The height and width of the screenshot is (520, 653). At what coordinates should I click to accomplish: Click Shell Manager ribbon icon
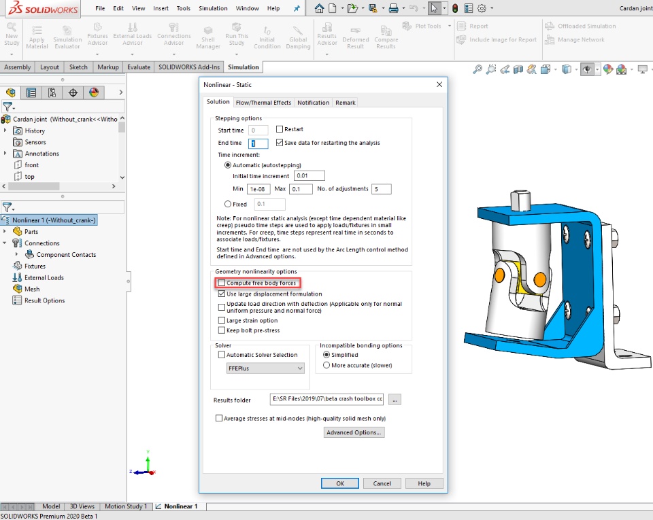coord(208,38)
